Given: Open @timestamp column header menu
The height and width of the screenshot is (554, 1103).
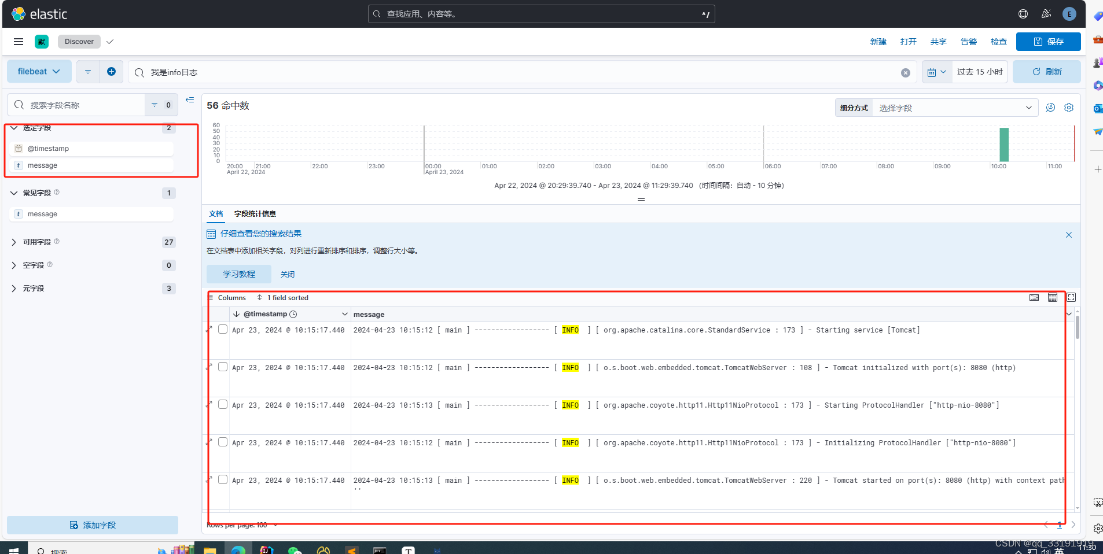Looking at the screenshot, I should [345, 314].
